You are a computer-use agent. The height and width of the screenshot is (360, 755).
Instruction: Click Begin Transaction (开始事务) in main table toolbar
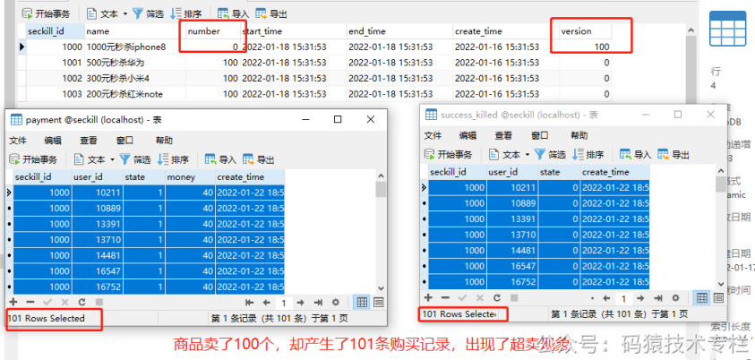47,14
